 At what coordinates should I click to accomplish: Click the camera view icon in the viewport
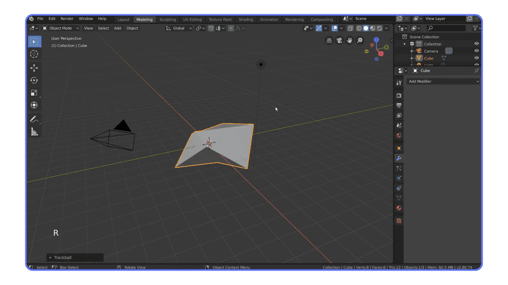pos(339,40)
